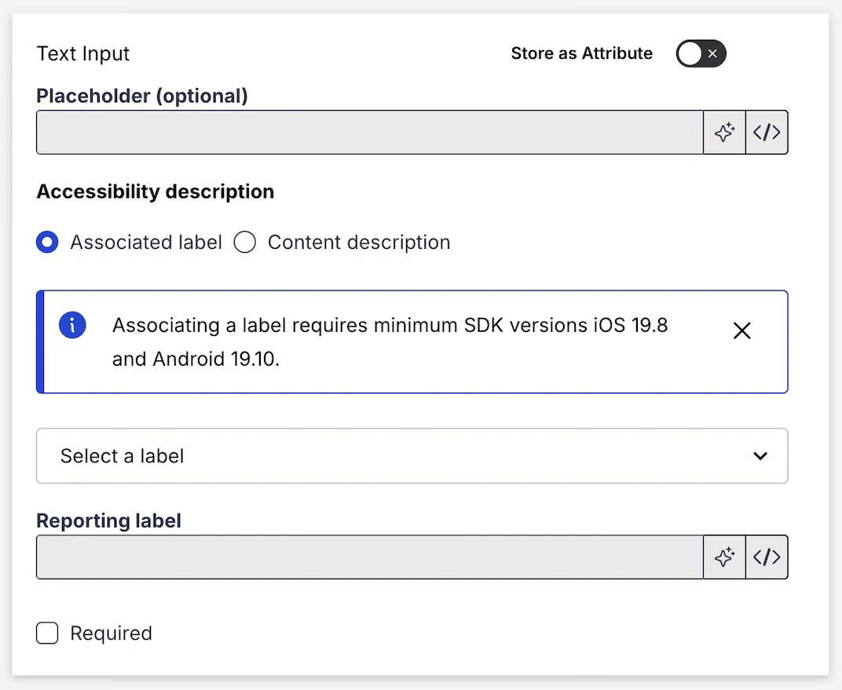
Task: Dismiss the SDK versions info banner
Action: pyautogui.click(x=741, y=331)
